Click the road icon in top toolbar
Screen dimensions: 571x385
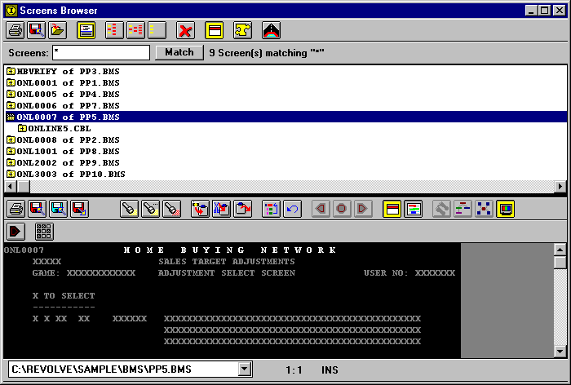(271, 30)
